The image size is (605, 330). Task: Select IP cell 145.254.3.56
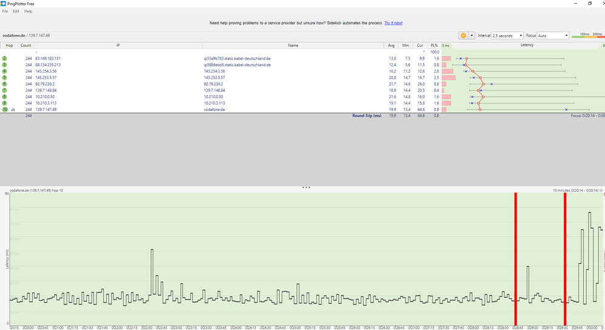pyautogui.click(x=46, y=72)
